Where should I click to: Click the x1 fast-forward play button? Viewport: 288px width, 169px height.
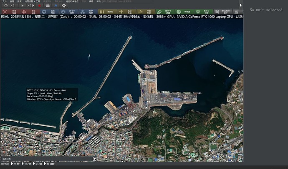coord(31,6)
